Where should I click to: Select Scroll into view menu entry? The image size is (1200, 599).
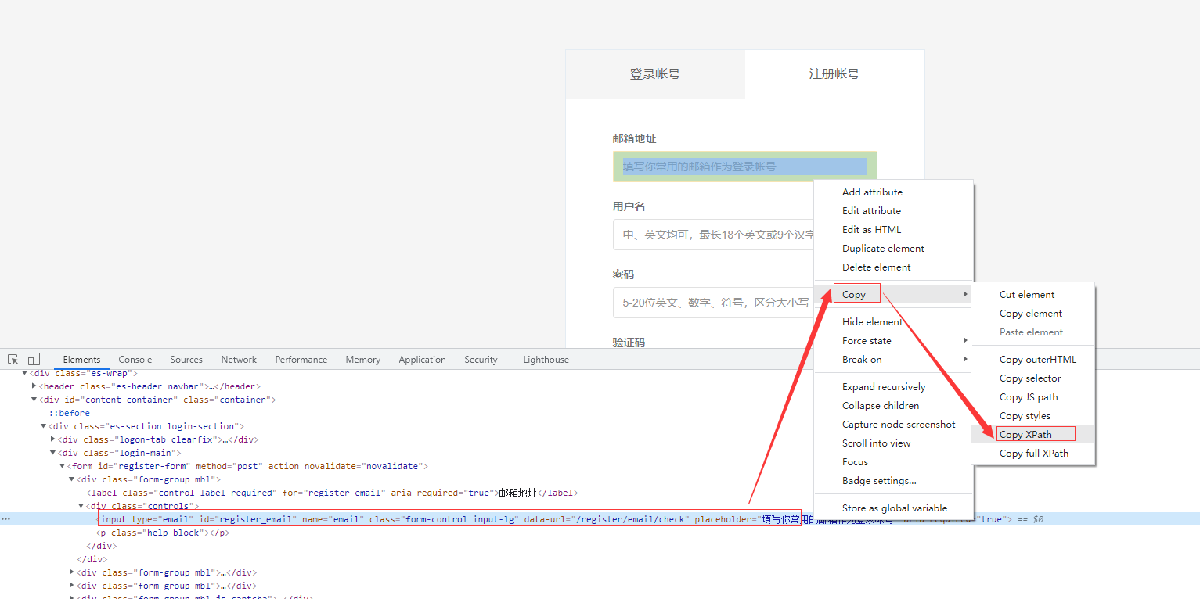tap(893, 443)
